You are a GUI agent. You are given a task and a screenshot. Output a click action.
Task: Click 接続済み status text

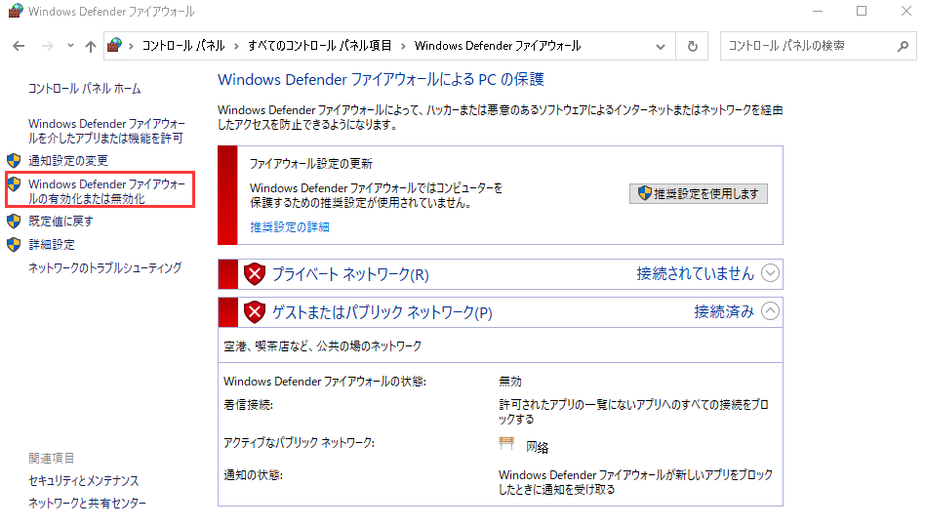[x=724, y=311]
